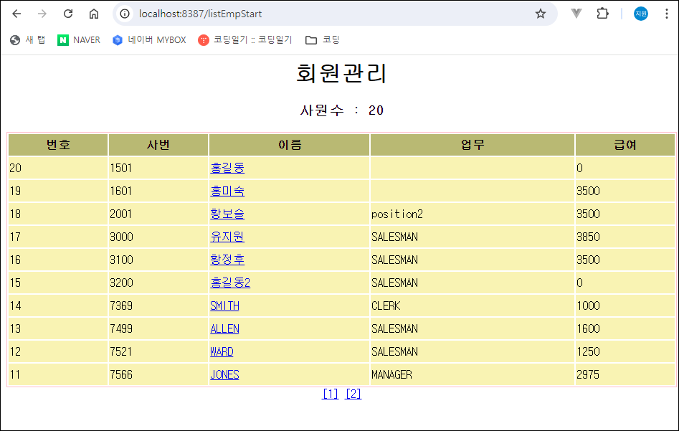Click the 업무 column header

point(473,145)
